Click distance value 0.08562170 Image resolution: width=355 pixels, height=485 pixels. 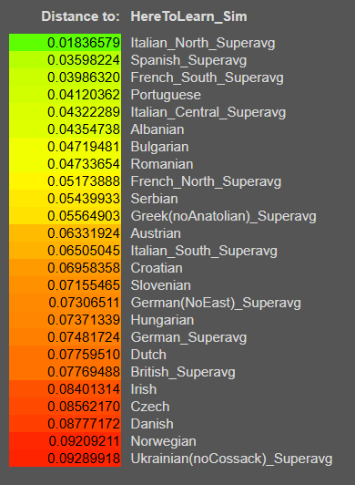[x=84, y=407]
